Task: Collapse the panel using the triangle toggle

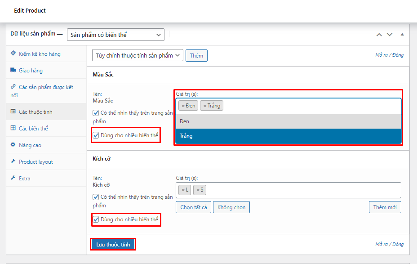Action: [x=402, y=34]
